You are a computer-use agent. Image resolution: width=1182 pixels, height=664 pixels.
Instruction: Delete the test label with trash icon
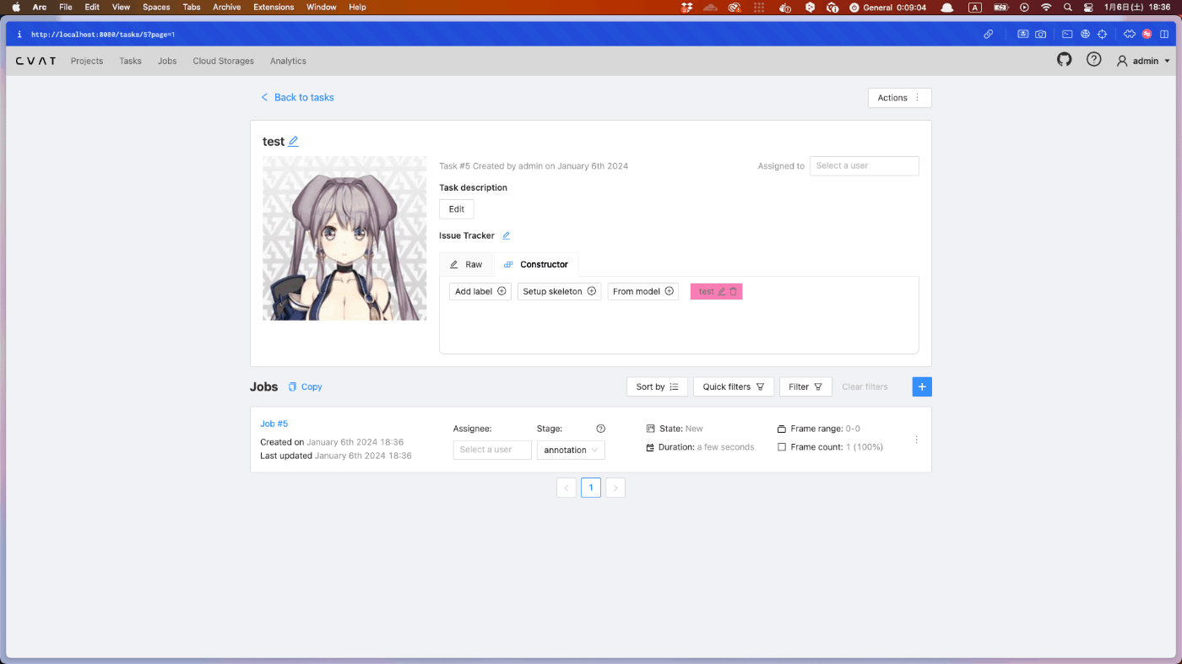tap(733, 292)
